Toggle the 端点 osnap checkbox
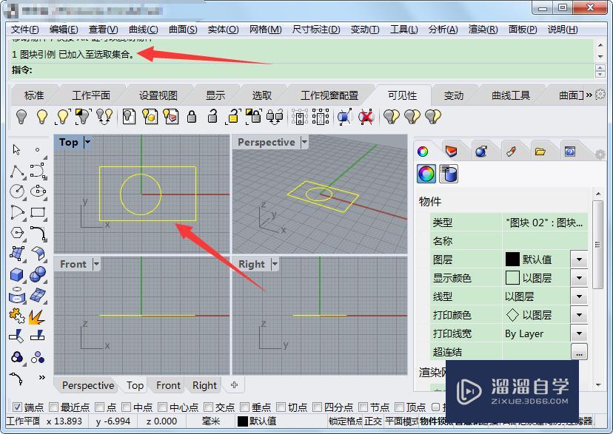The width and height of the screenshot is (613, 434). pyautogui.click(x=17, y=407)
